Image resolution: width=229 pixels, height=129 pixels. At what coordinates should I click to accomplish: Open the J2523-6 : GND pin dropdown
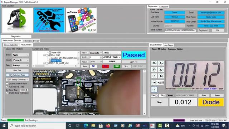[112, 57]
